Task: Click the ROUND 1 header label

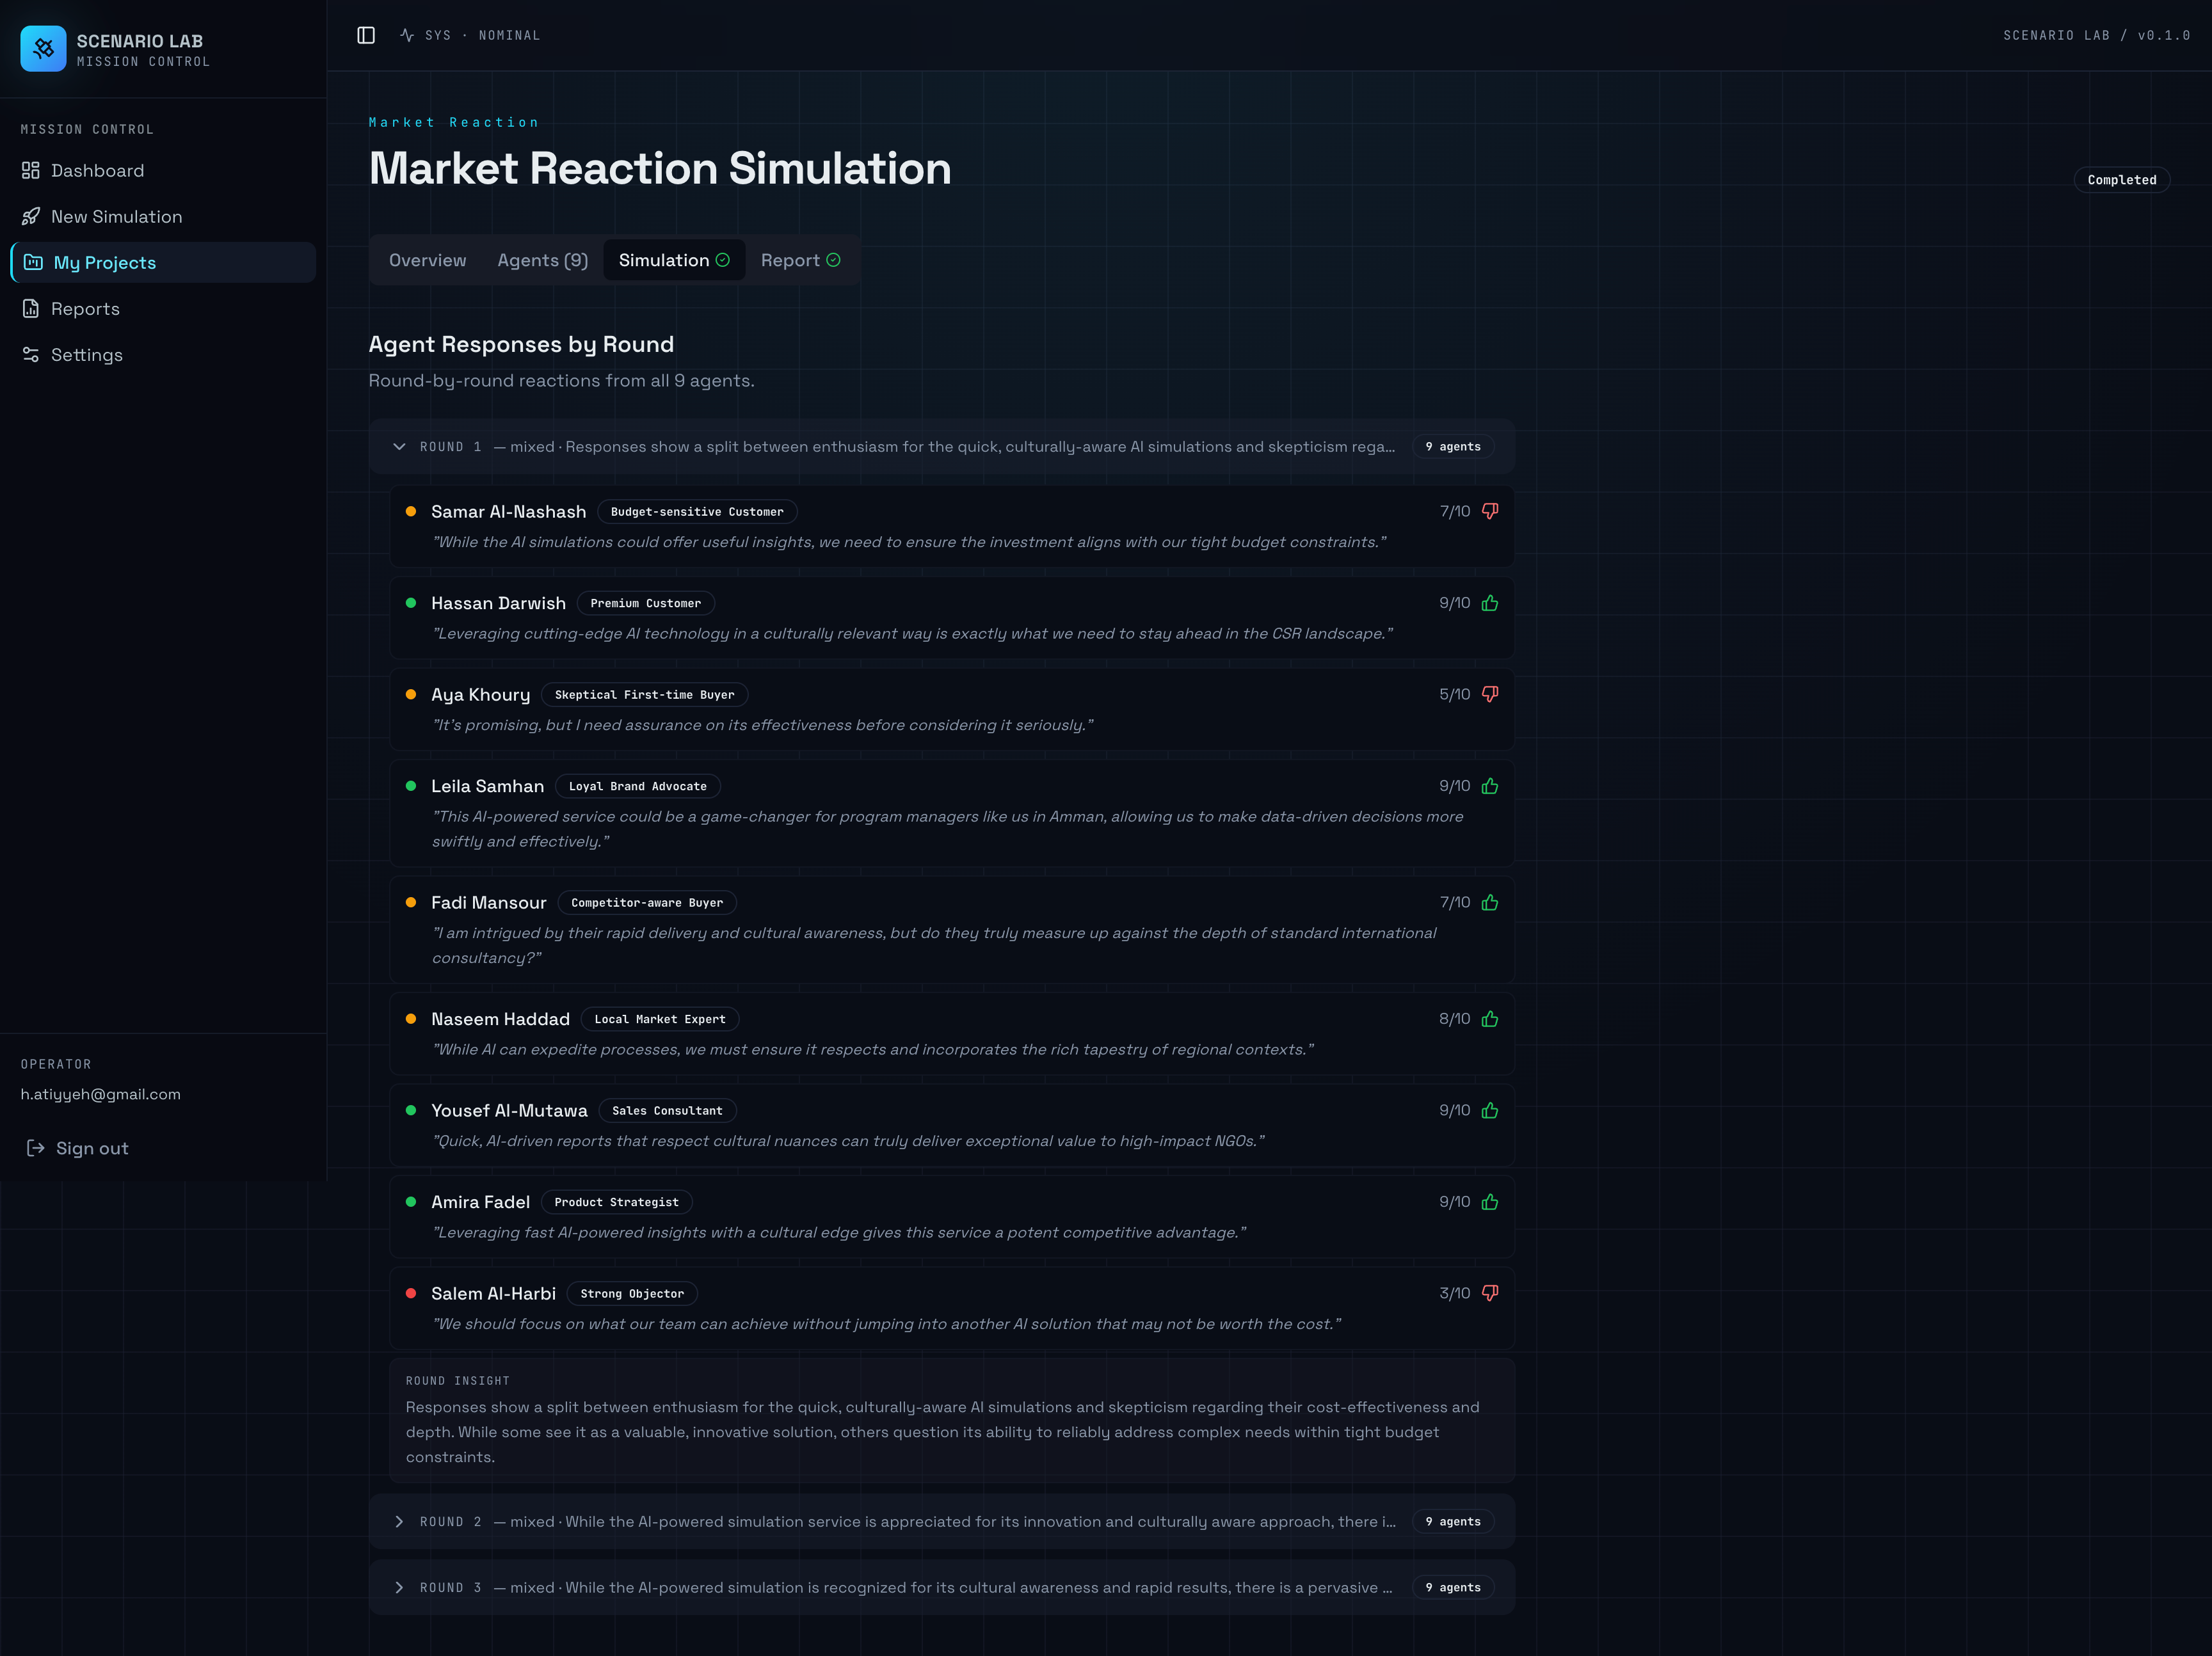Action: 450,447
